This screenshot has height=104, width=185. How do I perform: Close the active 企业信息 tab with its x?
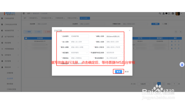[x=88, y=18]
